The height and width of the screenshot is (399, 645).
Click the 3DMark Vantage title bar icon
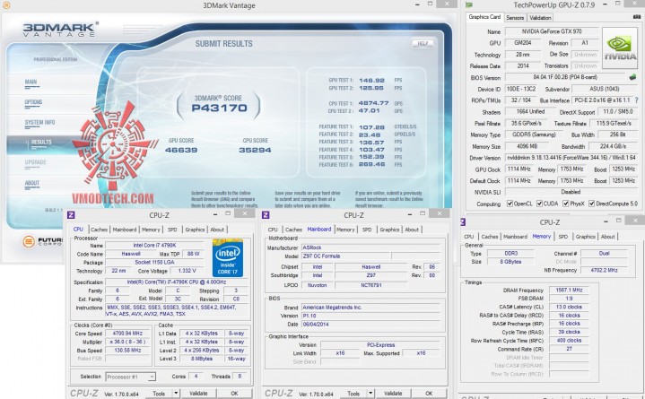pos(5,5)
